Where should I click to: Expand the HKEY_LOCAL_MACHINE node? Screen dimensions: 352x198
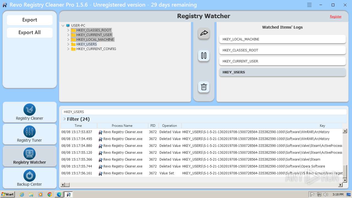(68, 40)
